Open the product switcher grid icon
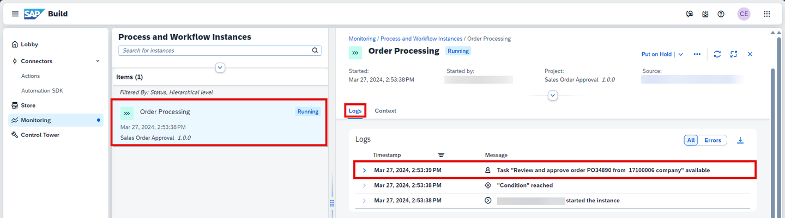 pos(767,14)
